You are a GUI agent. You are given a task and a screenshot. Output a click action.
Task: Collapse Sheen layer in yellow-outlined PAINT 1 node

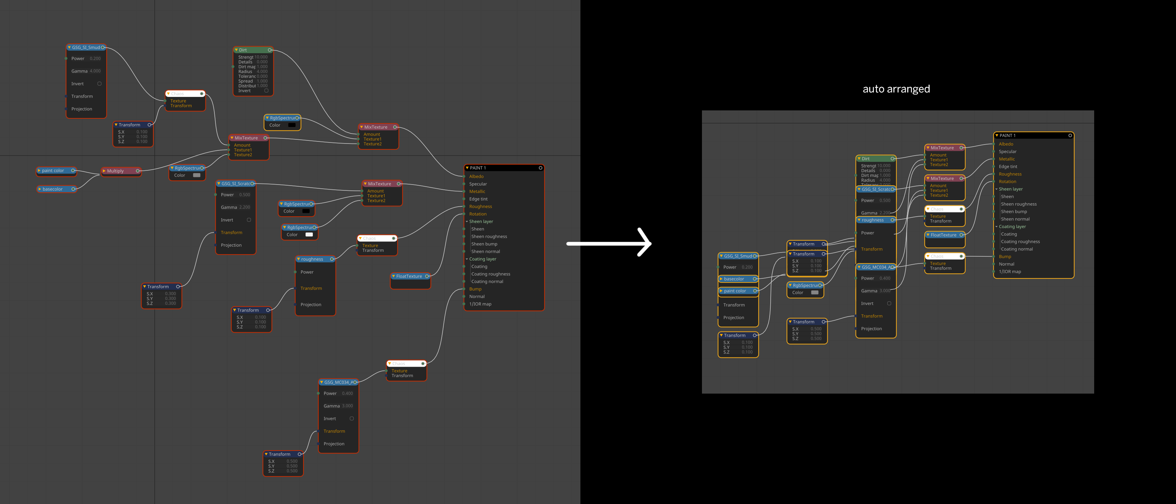[996, 189]
